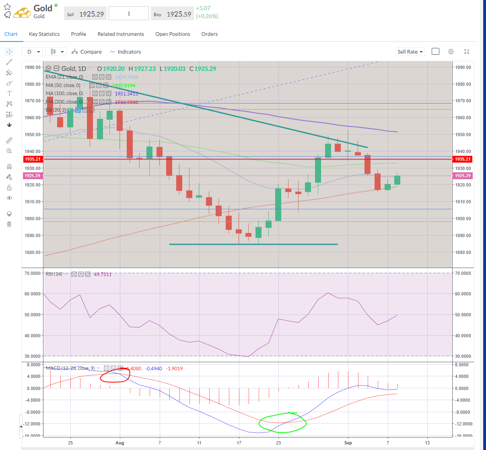The width and height of the screenshot is (486, 450).
Task: Open the candlestick chart type dropdown
Action: click(56, 52)
